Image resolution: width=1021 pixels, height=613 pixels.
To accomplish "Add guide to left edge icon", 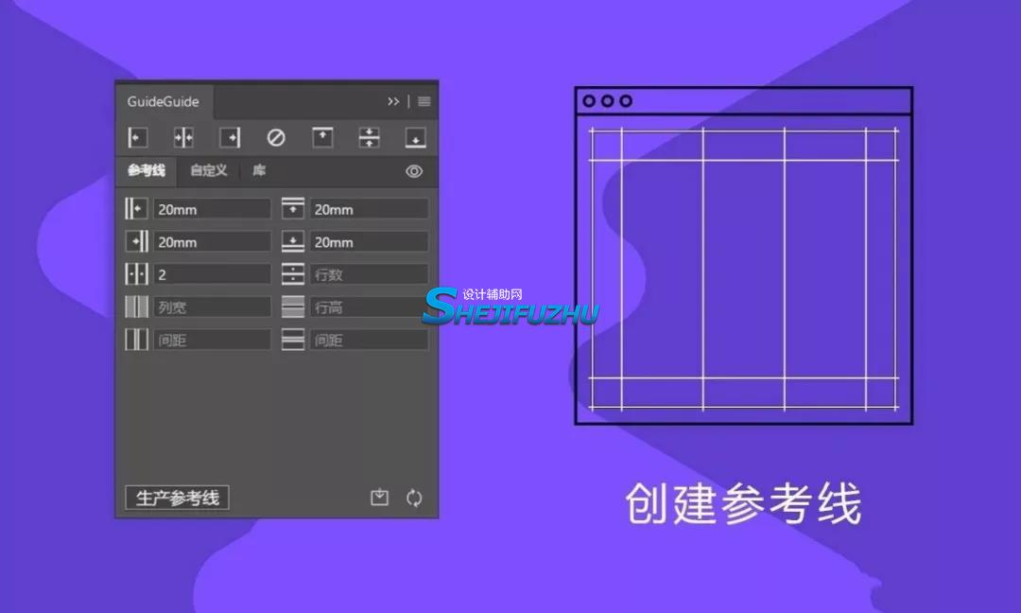I will pyautogui.click(x=137, y=137).
